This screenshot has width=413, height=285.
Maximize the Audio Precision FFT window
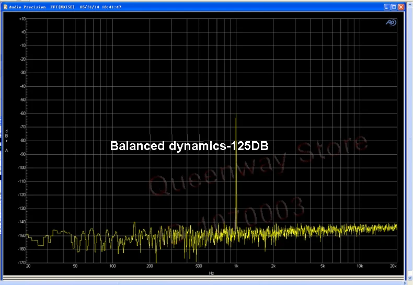pyautogui.click(x=394, y=7)
